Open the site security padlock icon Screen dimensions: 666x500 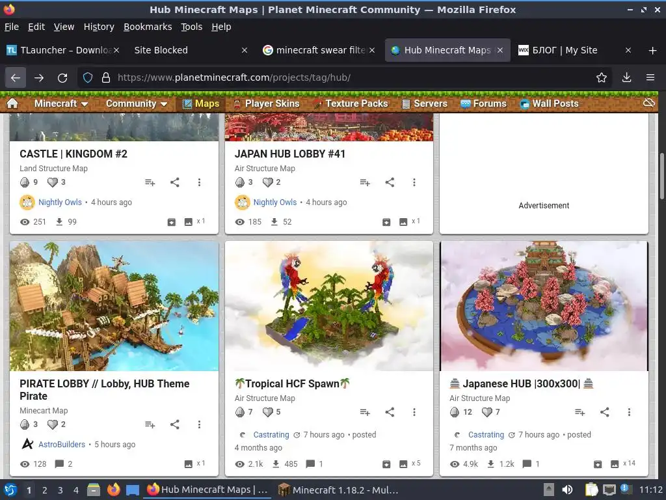point(106,77)
